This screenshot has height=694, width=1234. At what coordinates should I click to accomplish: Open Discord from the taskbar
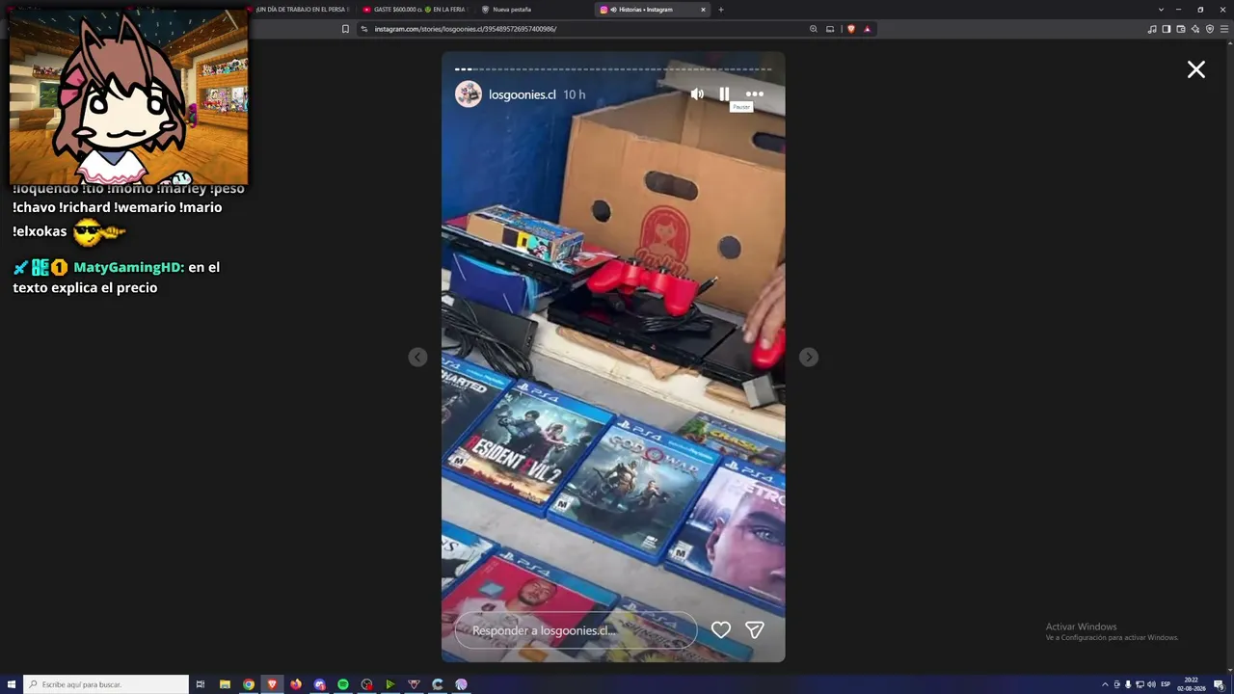[x=319, y=684]
